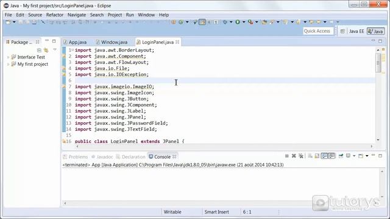Click the New Java Package icon

click(x=174, y=22)
